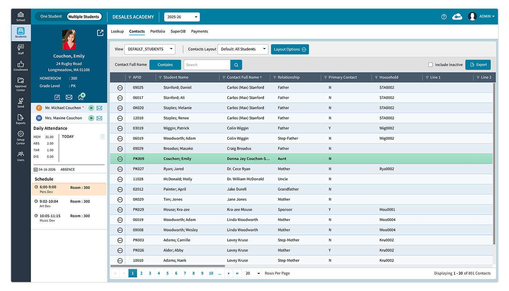Click the edit student pencil icon

57,97
